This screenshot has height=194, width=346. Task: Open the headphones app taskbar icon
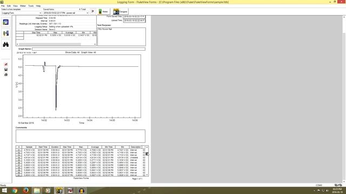click(82, 190)
